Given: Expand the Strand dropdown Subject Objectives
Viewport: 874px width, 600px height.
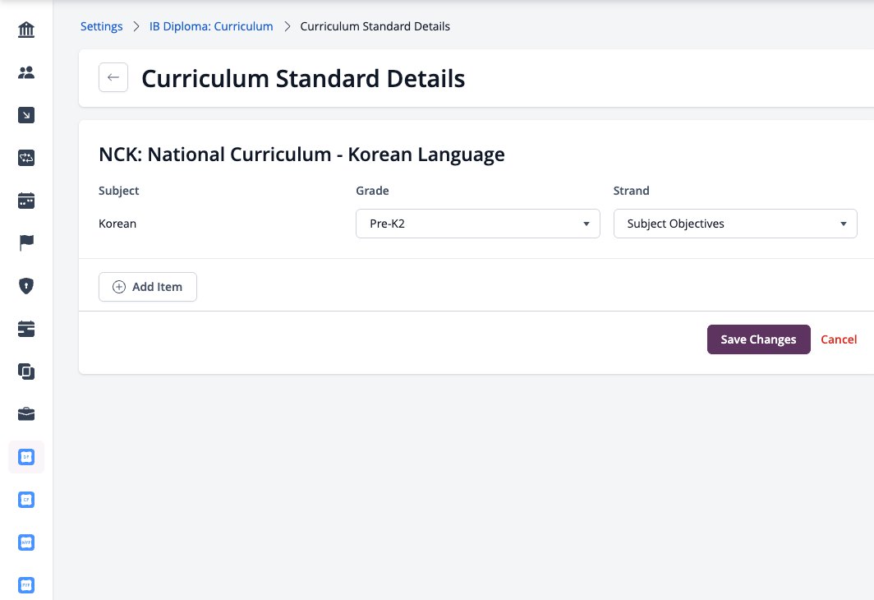Looking at the screenshot, I should pyautogui.click(x=735, y=224).
